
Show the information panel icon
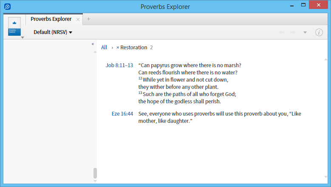(319, 32)
